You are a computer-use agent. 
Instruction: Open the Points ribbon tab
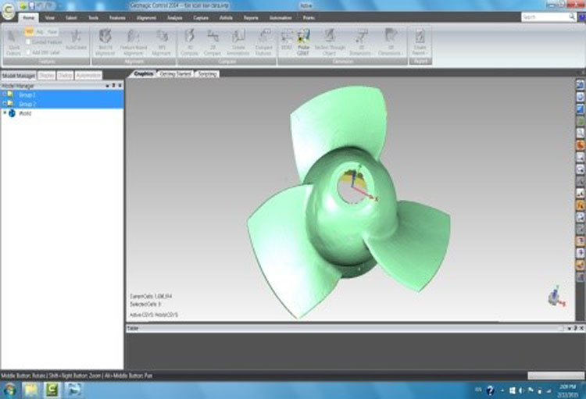[x=309, y=17]
